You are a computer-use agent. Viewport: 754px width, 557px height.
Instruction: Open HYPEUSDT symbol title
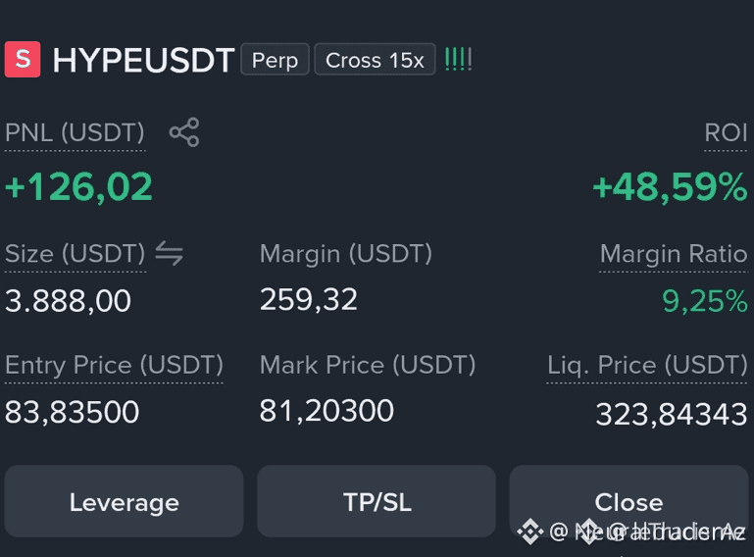tap(143, 60)
